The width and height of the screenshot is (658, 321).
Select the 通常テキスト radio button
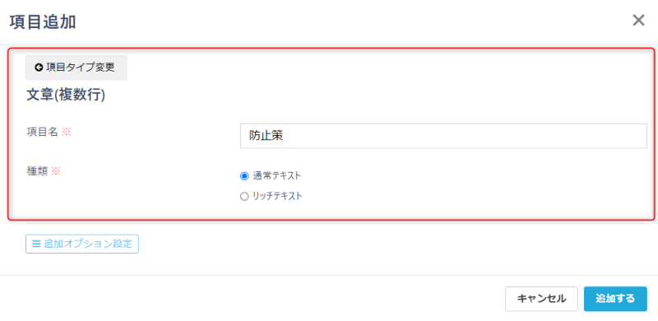(244, 176)
